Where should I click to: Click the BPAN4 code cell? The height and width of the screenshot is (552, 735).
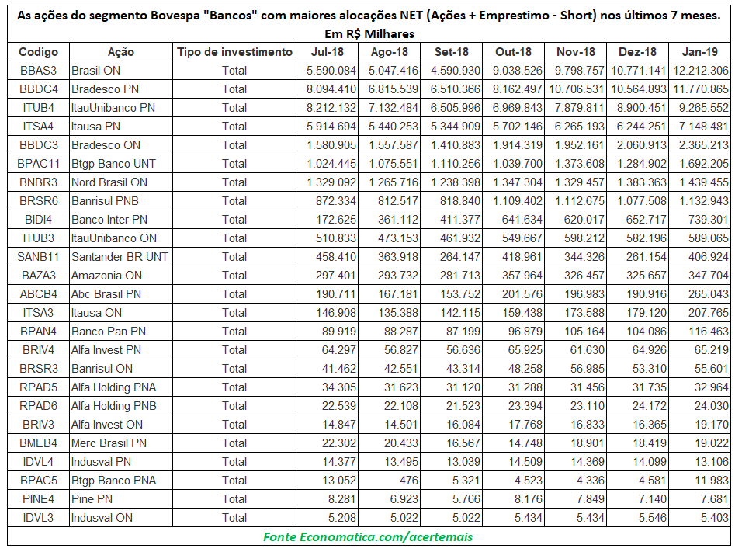click(39, 332)
